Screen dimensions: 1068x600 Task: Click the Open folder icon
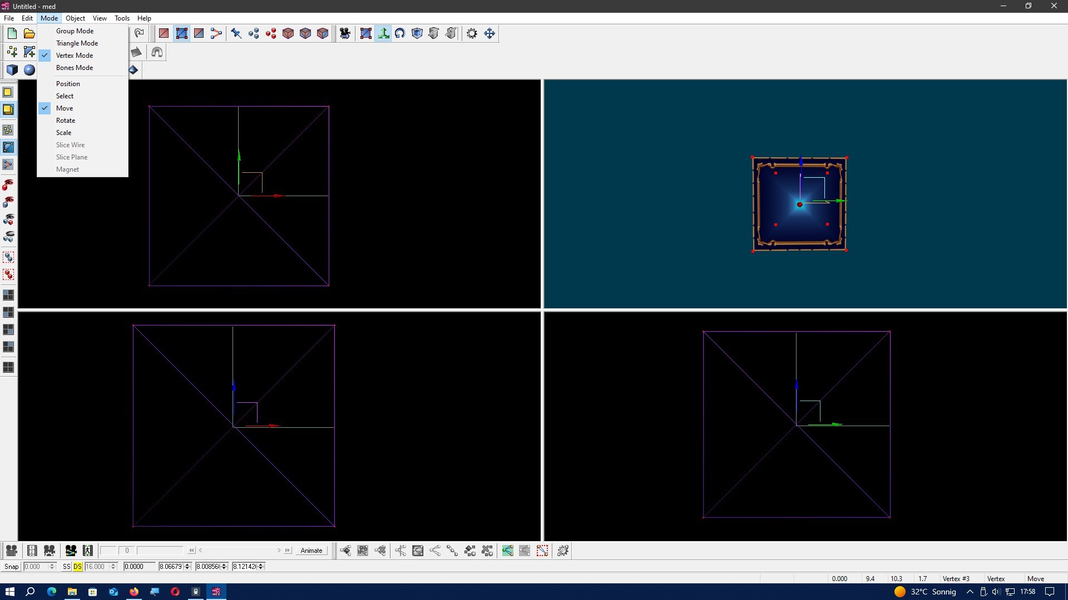click(29, 33)
